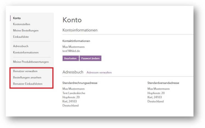205x128 pixels.
Task: Follow the Adressen verwalten link
Action: coord(99,73)
